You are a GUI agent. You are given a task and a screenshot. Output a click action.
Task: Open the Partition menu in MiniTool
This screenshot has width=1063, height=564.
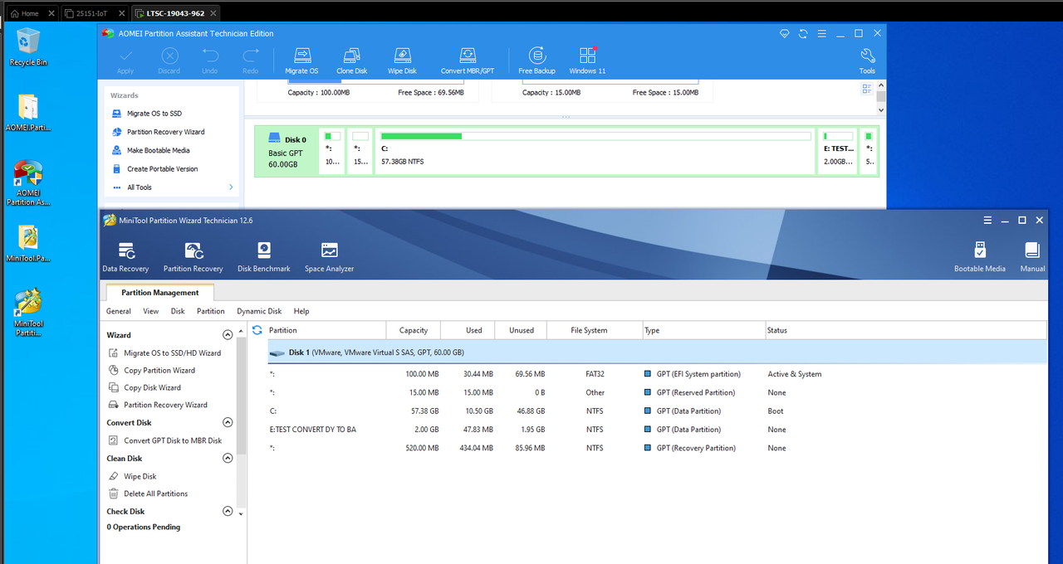point(210,311)
